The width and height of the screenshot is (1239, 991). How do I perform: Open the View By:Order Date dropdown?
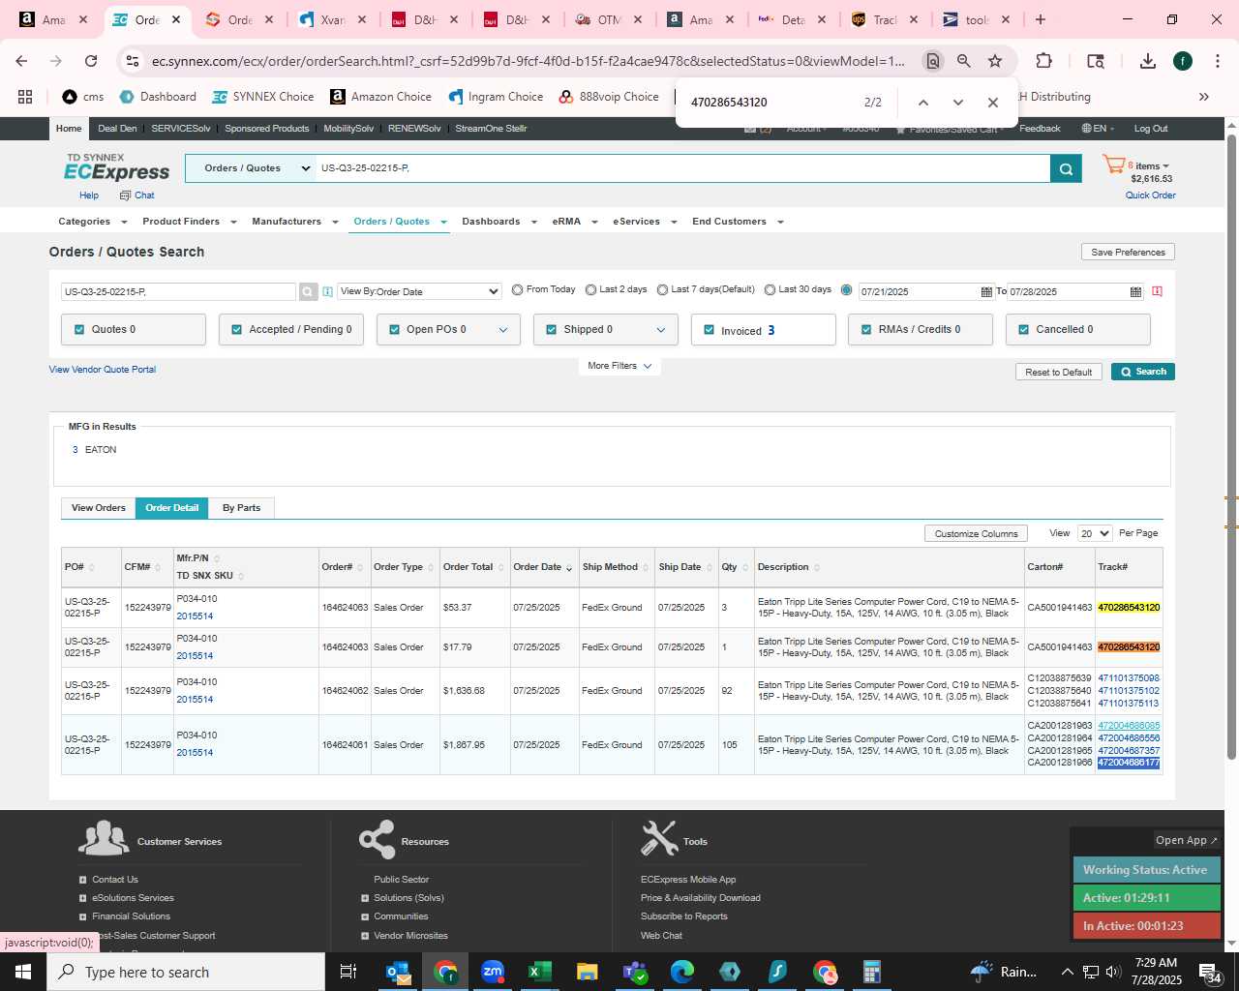click(x=419, y=291)
